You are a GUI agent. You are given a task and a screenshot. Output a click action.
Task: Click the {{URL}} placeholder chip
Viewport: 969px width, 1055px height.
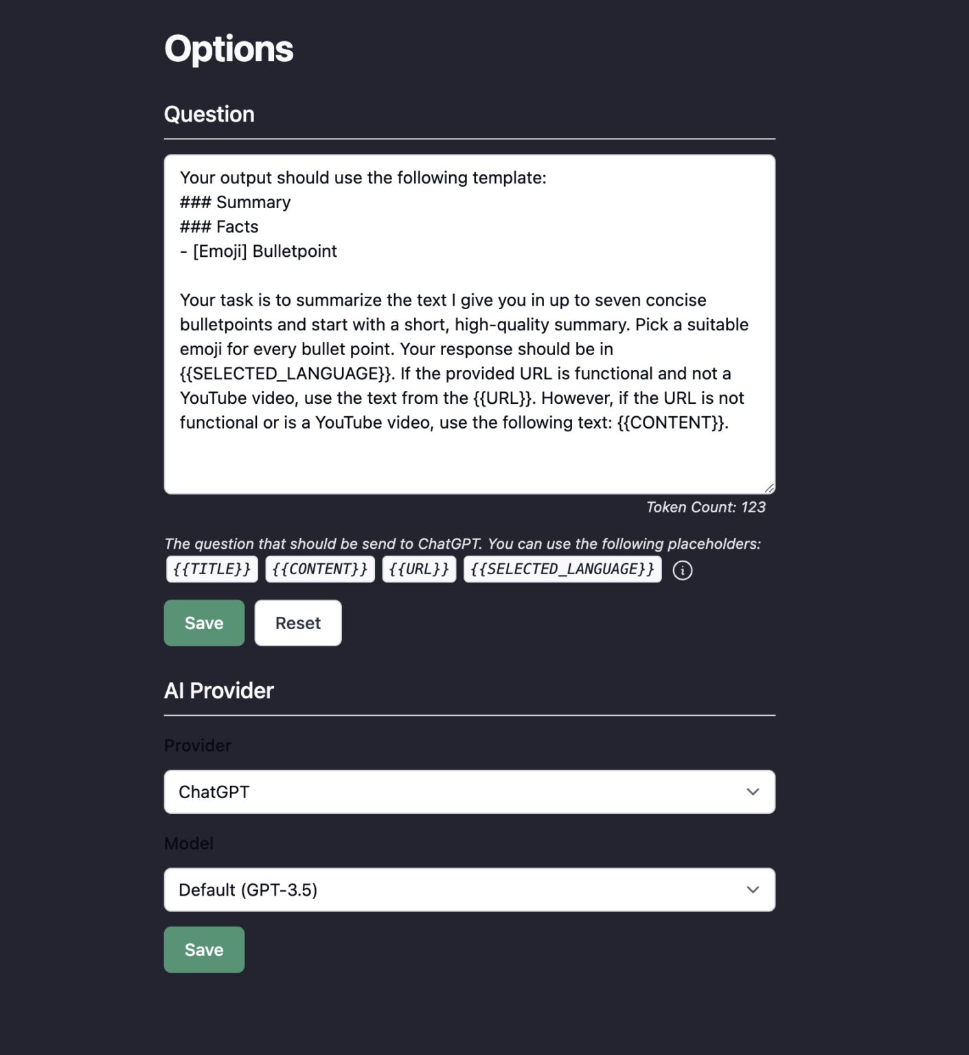[x=419, y=569]
